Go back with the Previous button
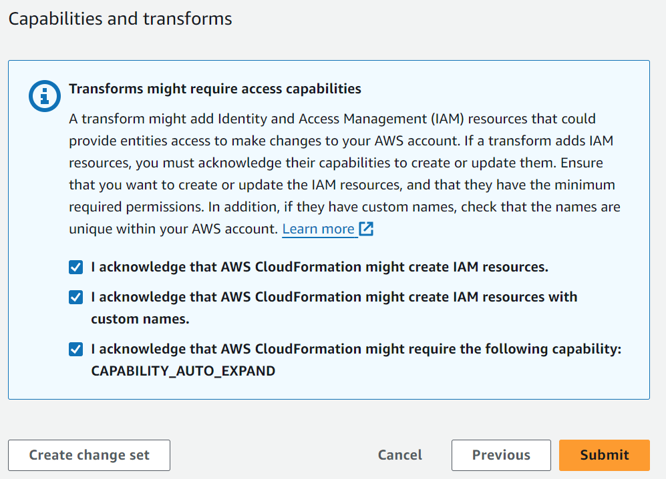666x479 pixels. pyautogui.click(x=501, y=456)
